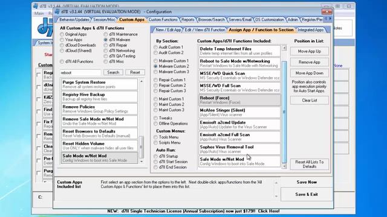Open the Session/Misc tab
The height and width of the screenshot is (217, 387).
[104, 19]
